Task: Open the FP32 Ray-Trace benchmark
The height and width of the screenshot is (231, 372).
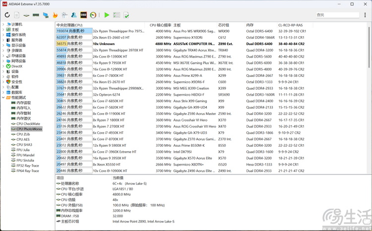Action: click(x=27, y=166)
